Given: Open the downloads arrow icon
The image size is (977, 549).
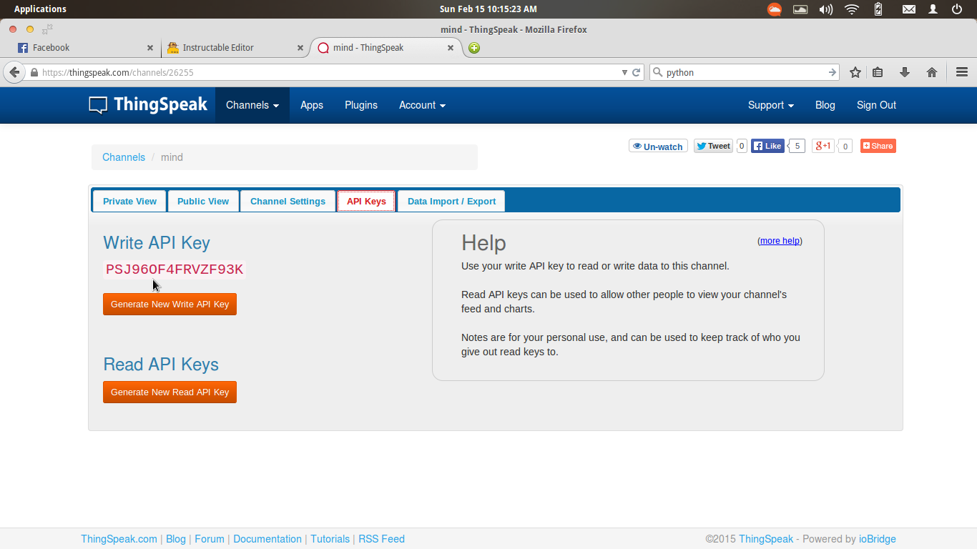Looking at the screenshot, I should 905,72.
